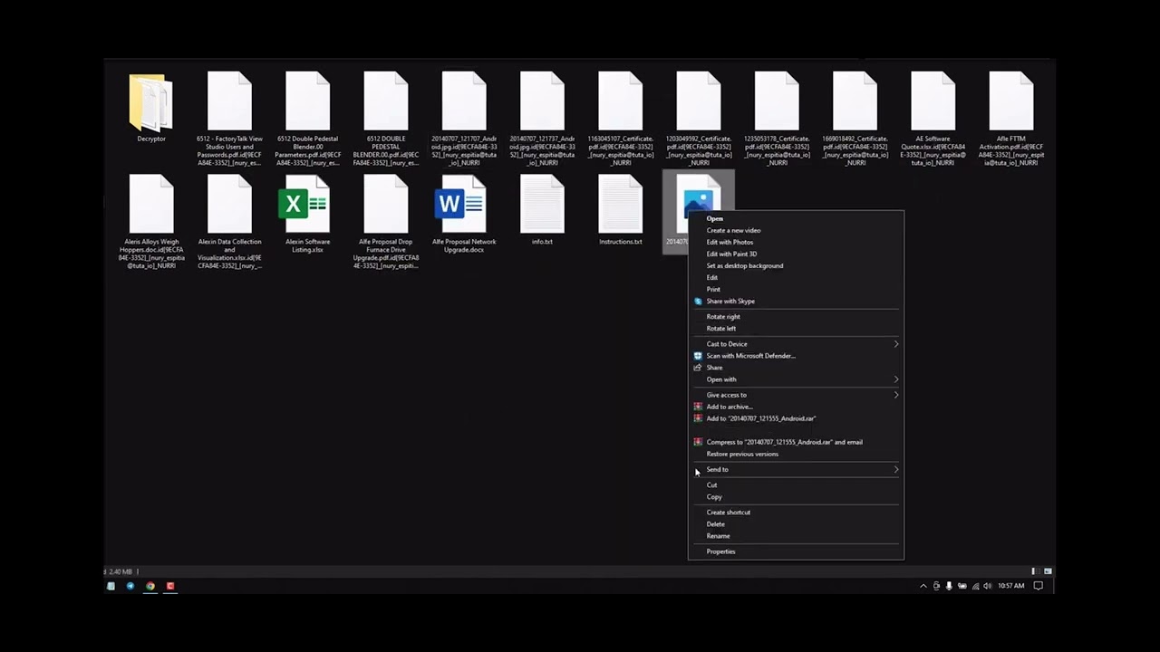The height and width of the screenshot is (652, 1160).
Task: Choose Open in the context menu
Action: coord(715,218)
